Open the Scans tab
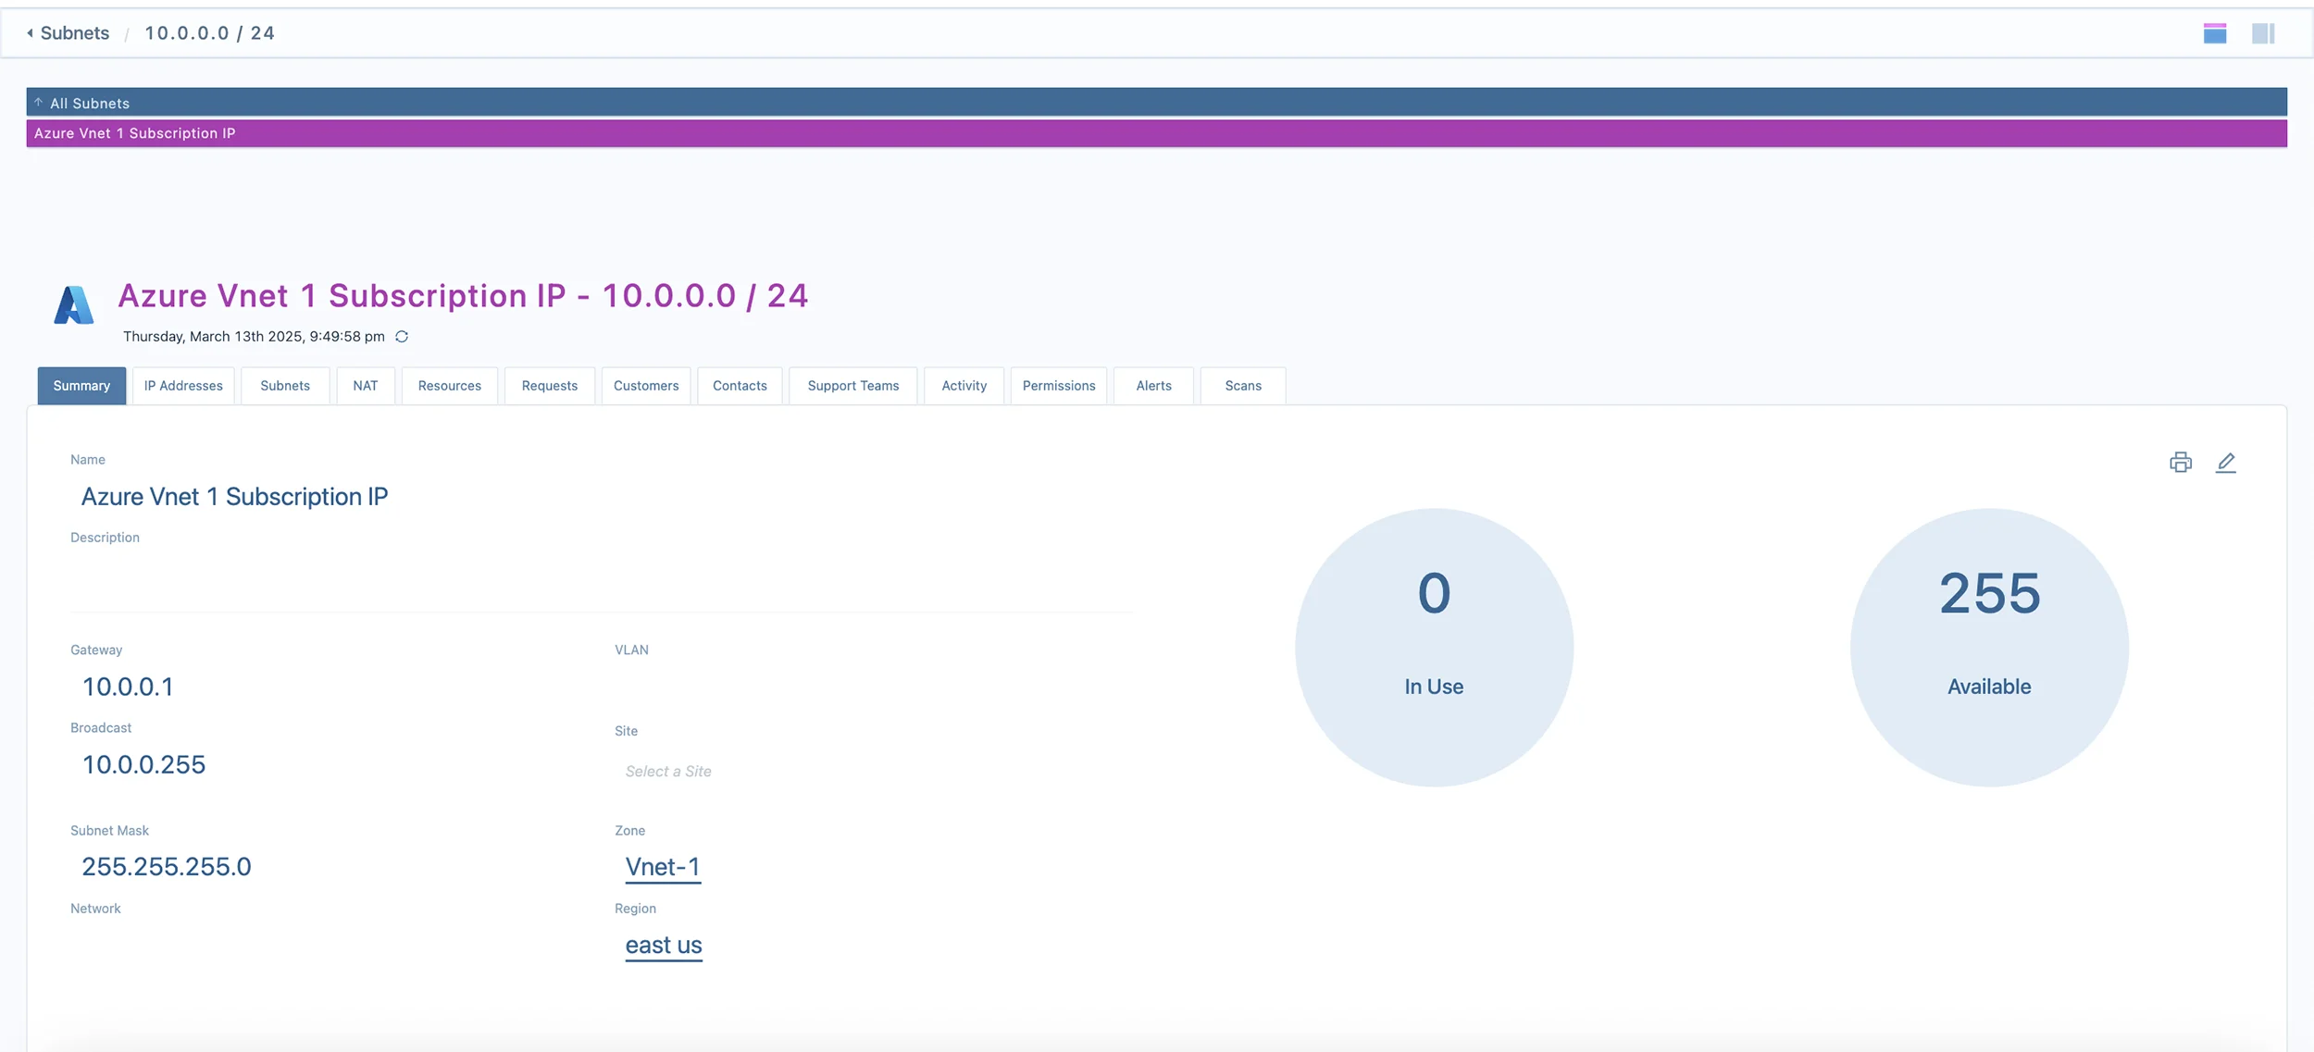2314x1052 pixels. point(1243,386)
